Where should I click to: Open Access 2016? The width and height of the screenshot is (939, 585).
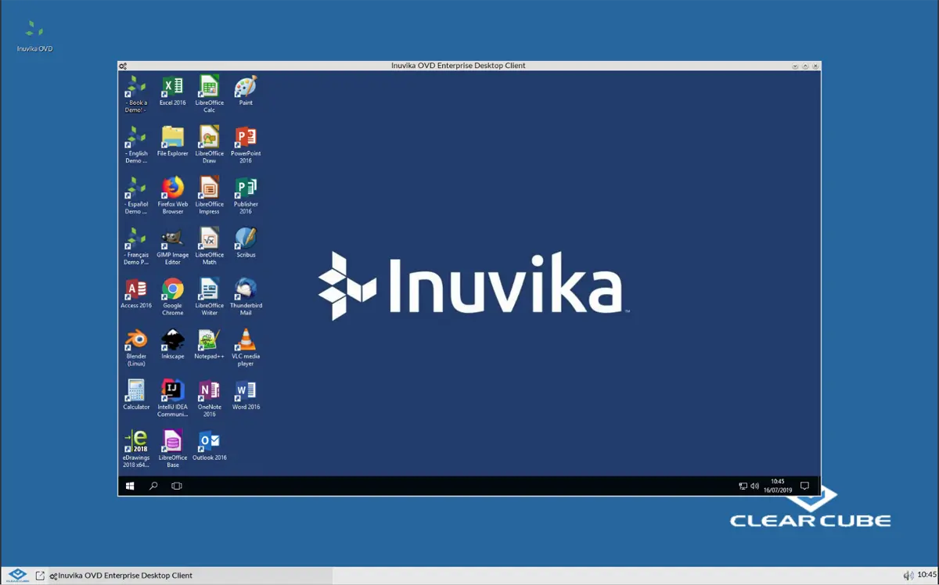(136, 294)
